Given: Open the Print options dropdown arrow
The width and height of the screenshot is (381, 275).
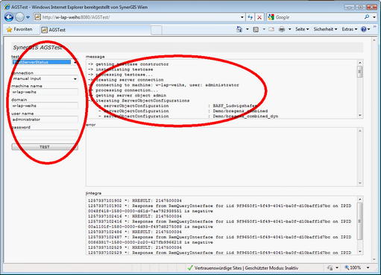Looking at the screenshot, I should click(x=290, y=29).
